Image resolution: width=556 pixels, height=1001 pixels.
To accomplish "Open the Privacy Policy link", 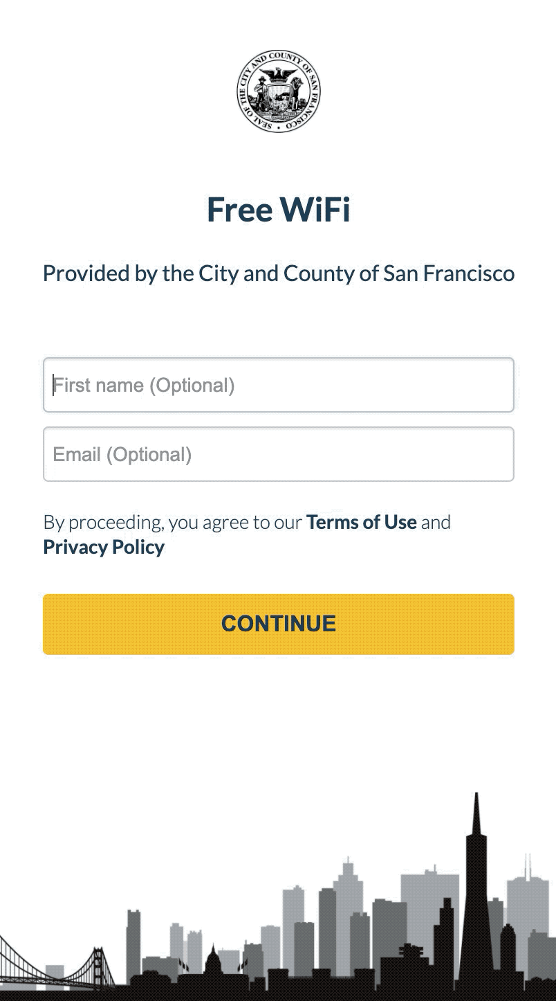I will pos(104,547).
